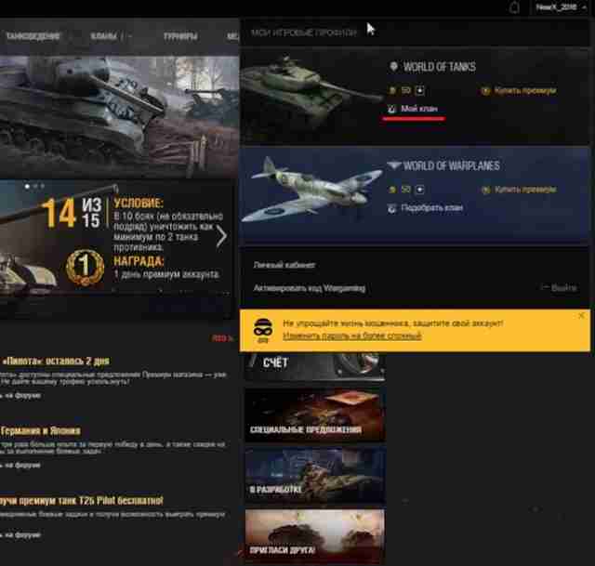Open the Мой клан link
595x566 pixels.
pyautogui.click(x=419, y=109)
